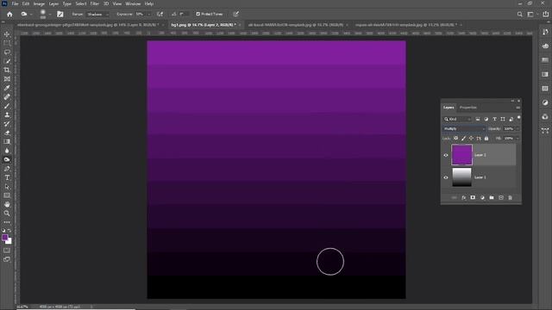Open the Opacity dropdown arrow

(x=517, y=129)
